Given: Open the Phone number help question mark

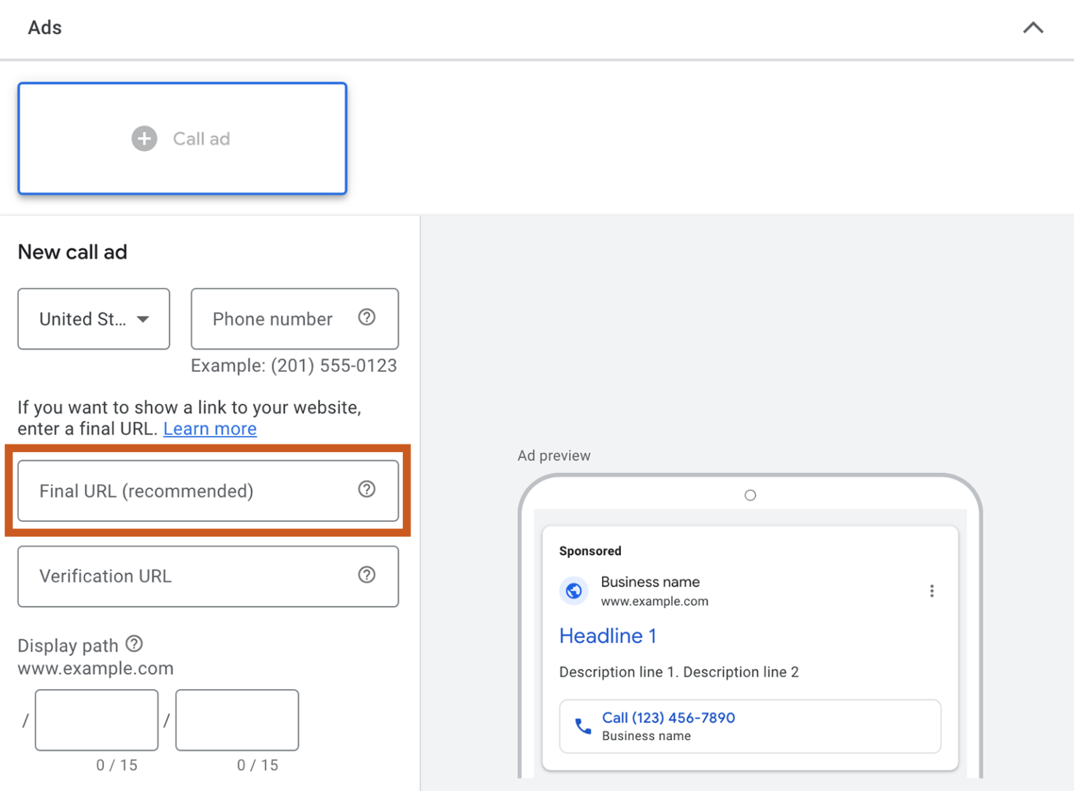Looking at the screenshot, I should (366, 317).
